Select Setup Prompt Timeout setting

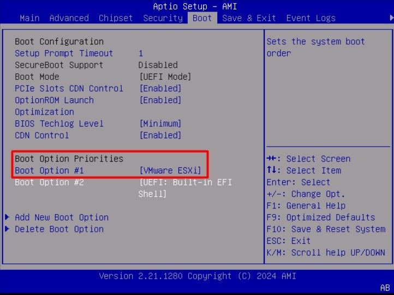point(64,53)
